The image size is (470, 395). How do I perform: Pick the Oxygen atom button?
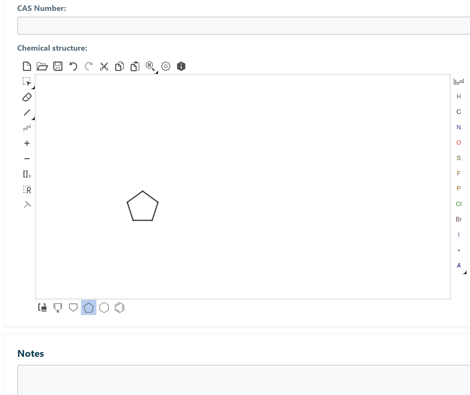click(x=458, y=143)
